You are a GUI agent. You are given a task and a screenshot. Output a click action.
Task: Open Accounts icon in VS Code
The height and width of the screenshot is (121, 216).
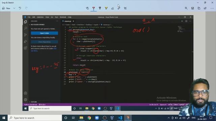pos(26,93)
